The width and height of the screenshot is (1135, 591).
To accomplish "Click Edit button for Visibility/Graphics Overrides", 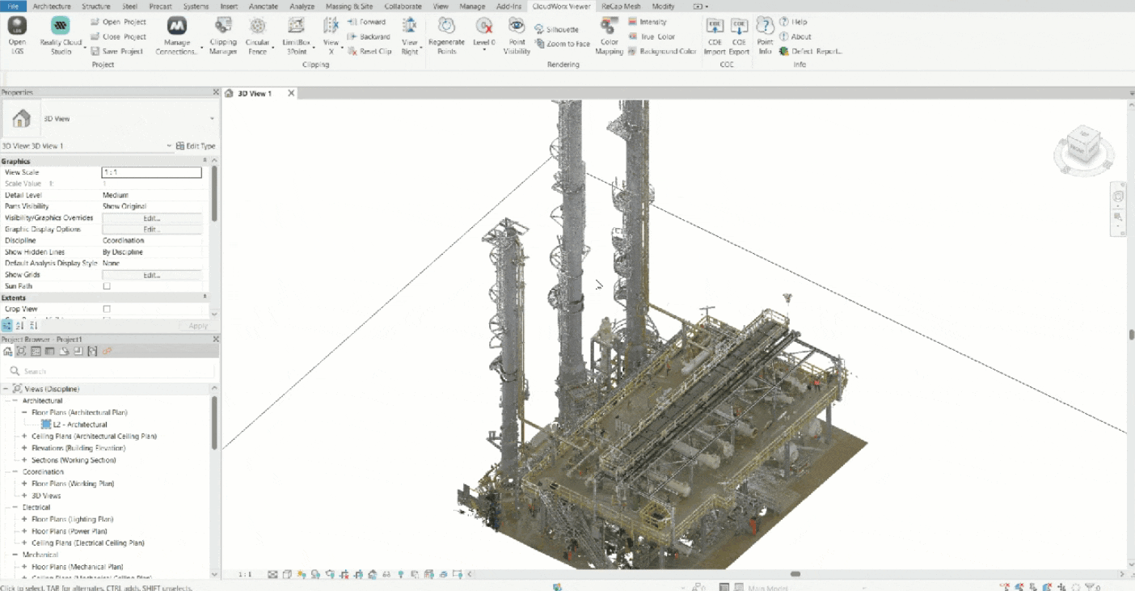I will point(152,218).
